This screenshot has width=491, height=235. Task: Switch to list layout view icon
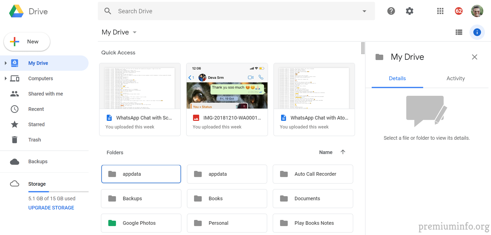click(x=459, y=32)
